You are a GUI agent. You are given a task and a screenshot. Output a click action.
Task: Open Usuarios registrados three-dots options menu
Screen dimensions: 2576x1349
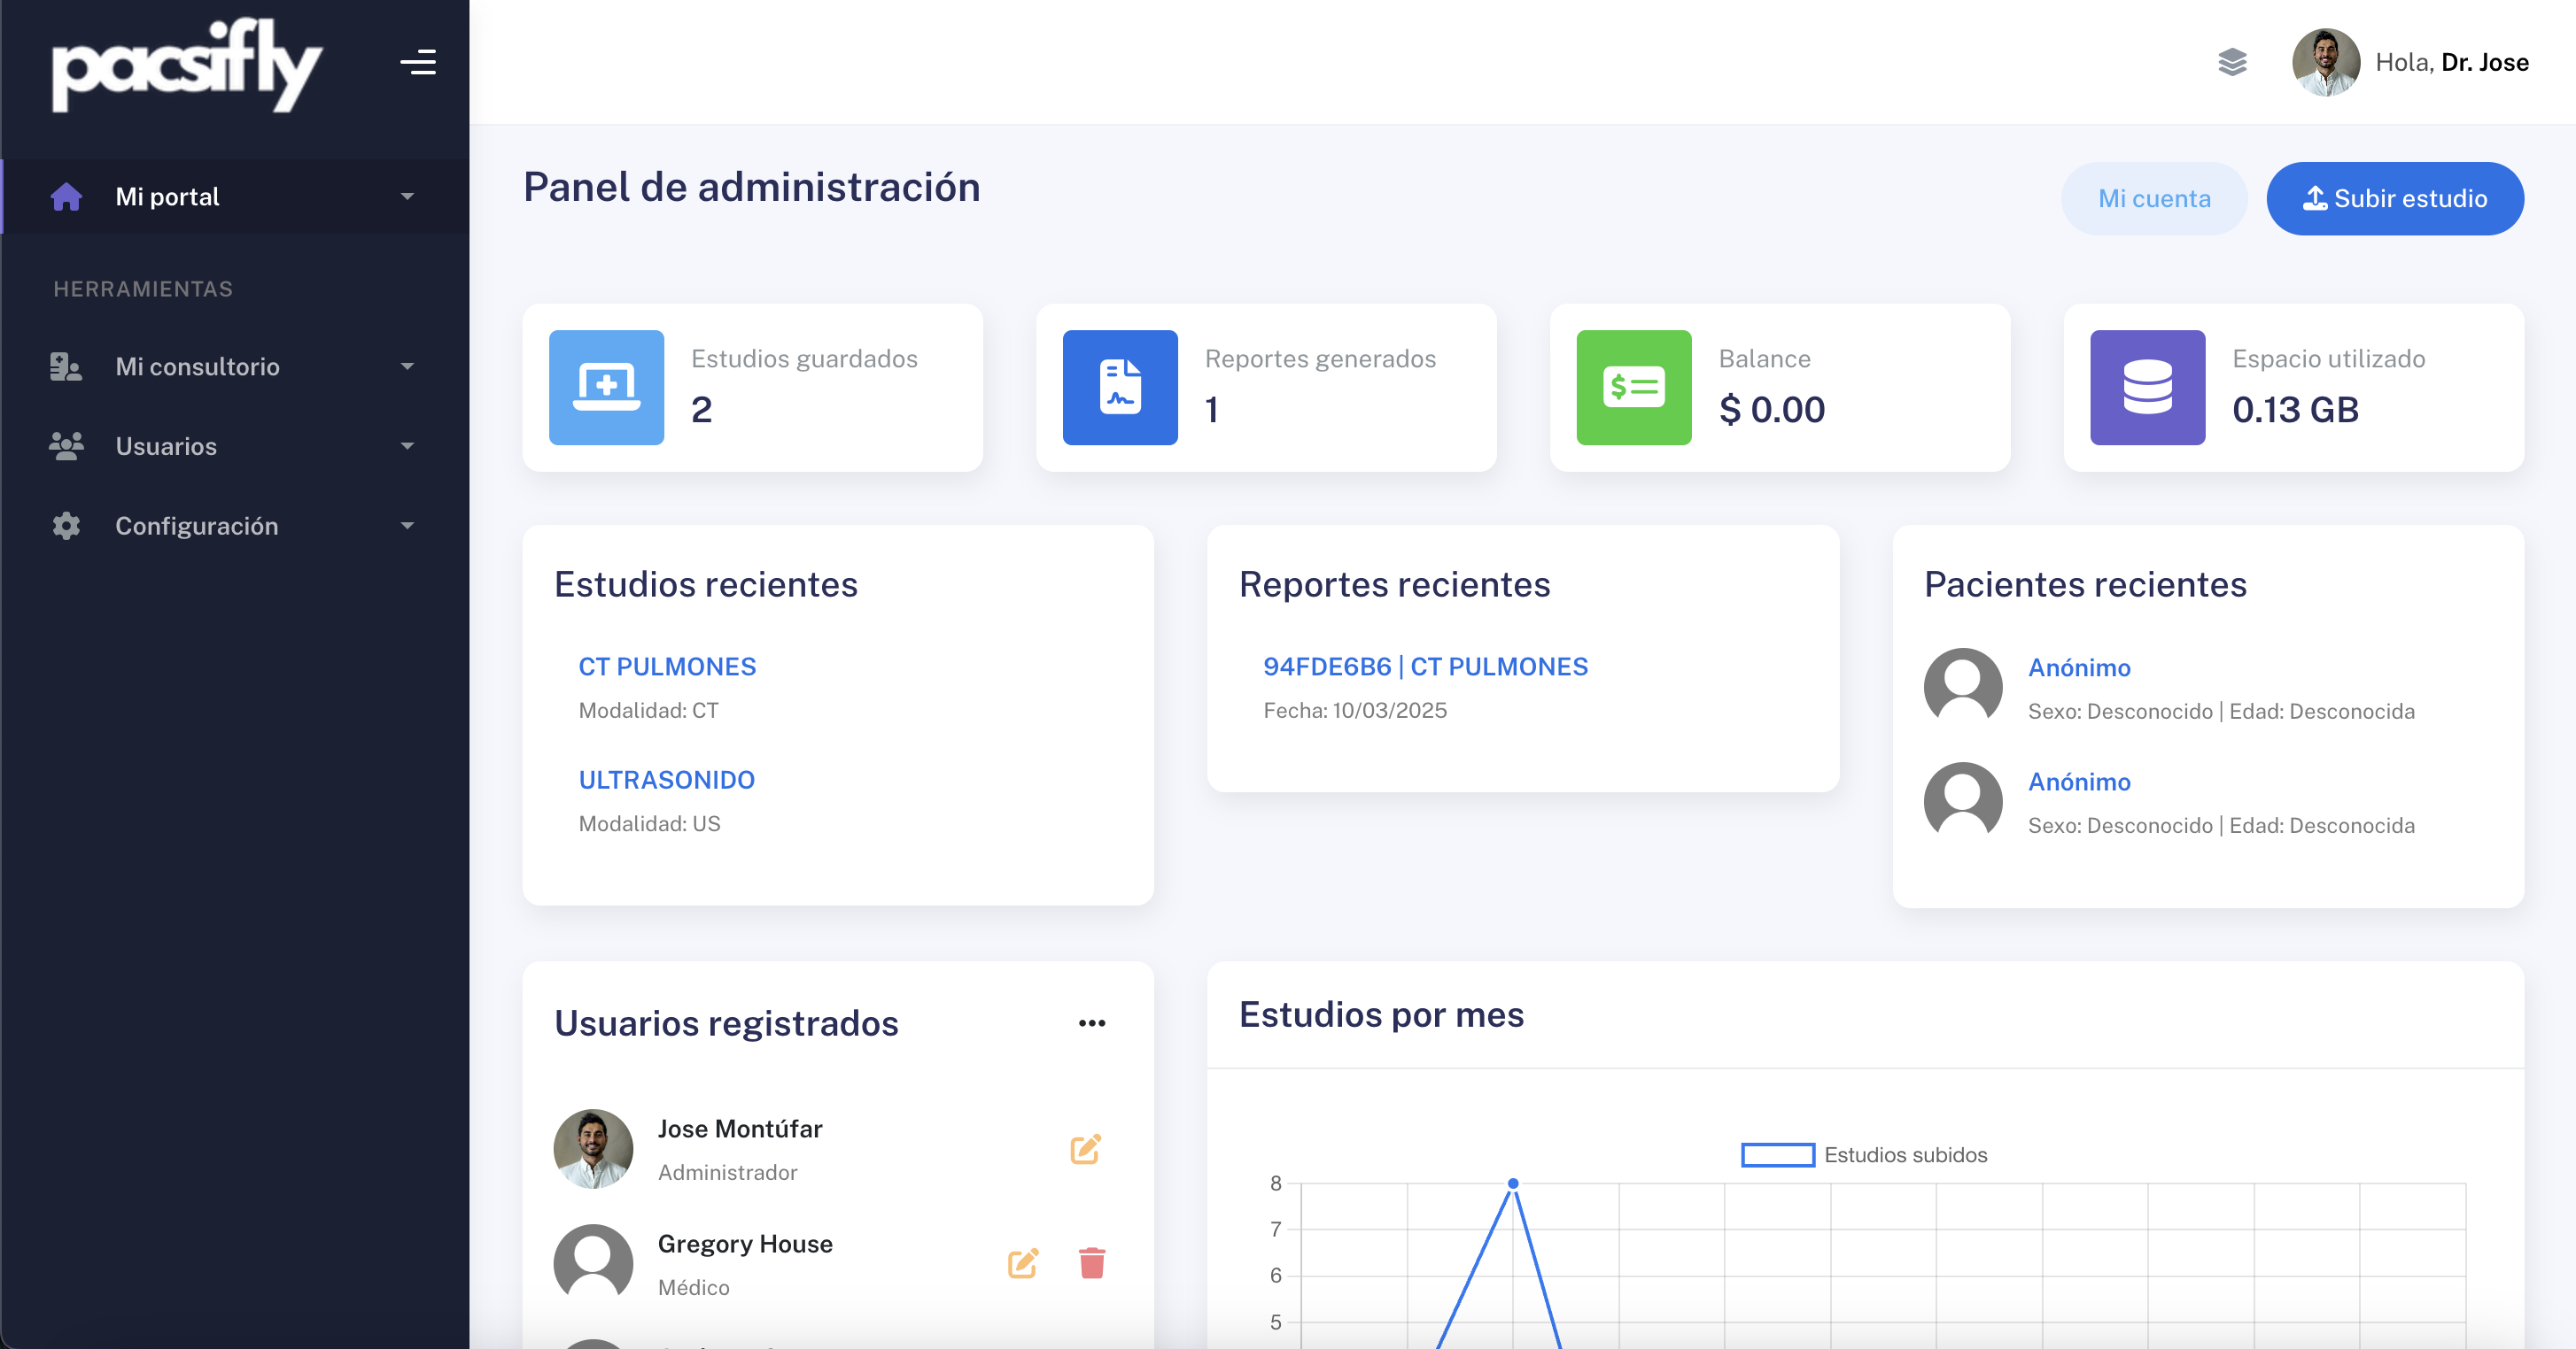click(1092, 1023)
